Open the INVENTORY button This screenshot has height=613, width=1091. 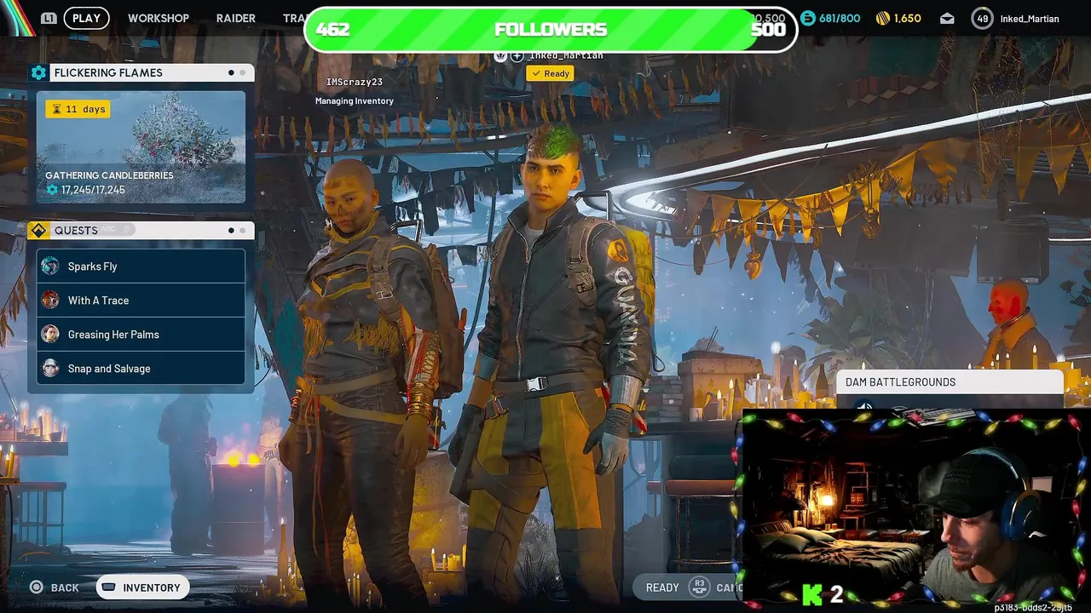tap(142, 587)
